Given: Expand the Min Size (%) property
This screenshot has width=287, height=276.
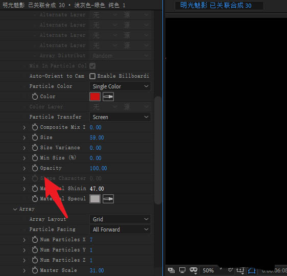Looking at the screenshot, I should pos(24,158).
